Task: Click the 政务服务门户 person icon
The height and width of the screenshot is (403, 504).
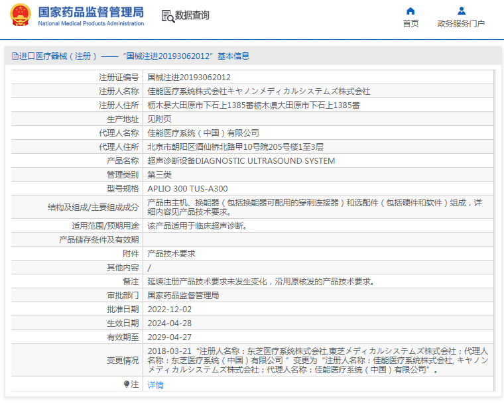Action: 462,11
